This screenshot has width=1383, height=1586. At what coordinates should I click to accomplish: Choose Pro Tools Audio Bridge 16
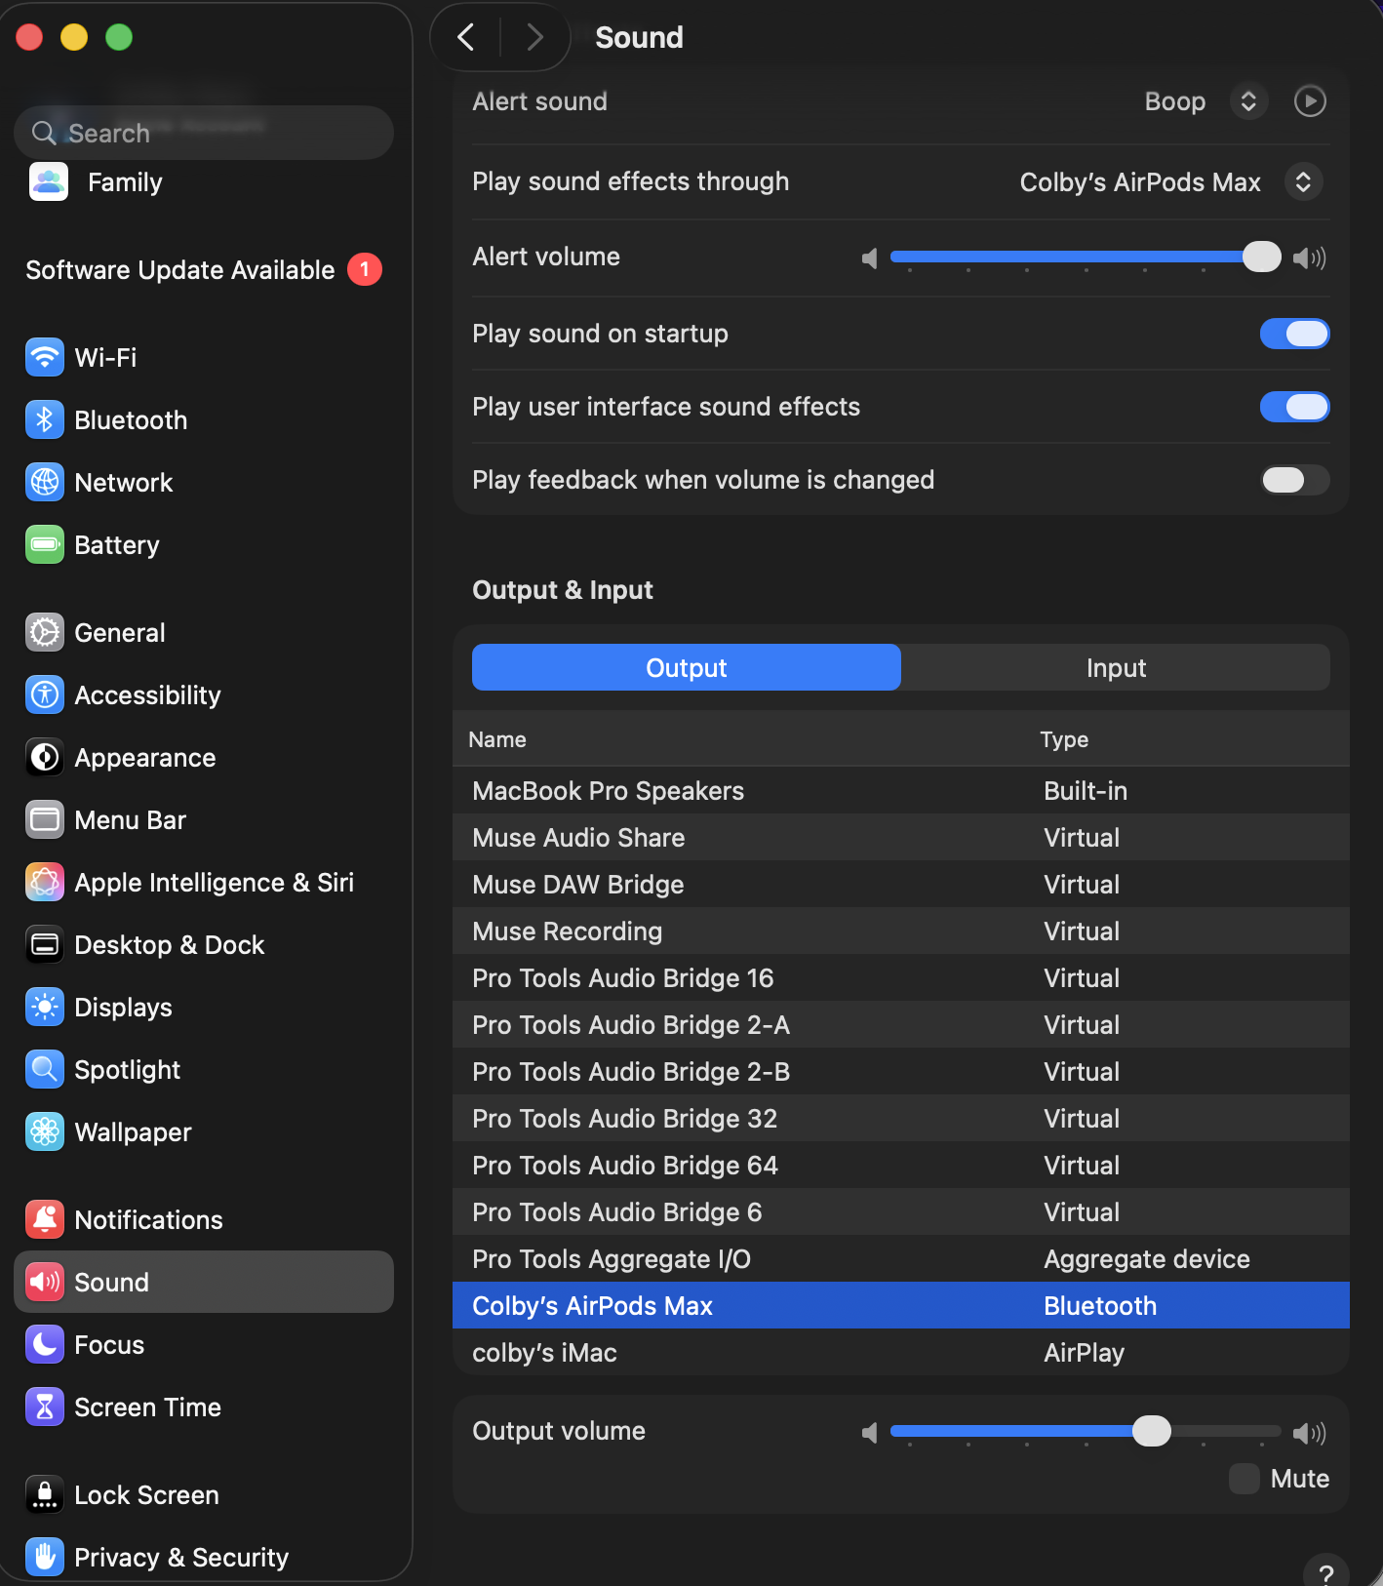click(901, 977)
